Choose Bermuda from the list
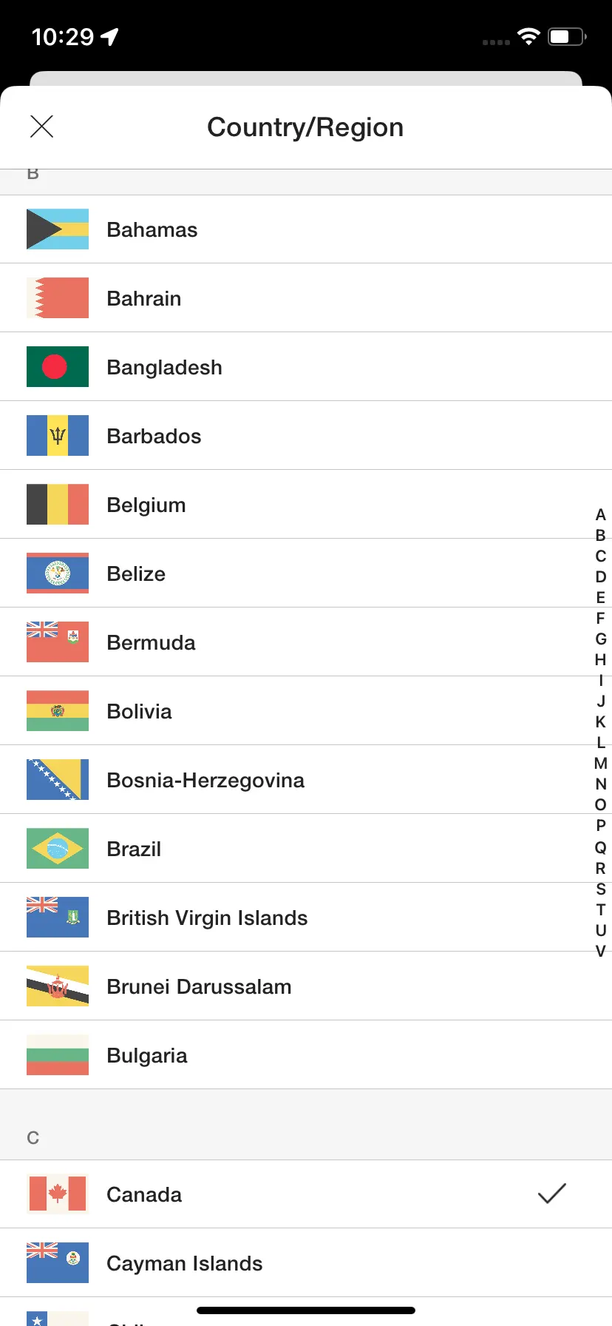This screenshot has width=612, height=1326. point(306,642)
